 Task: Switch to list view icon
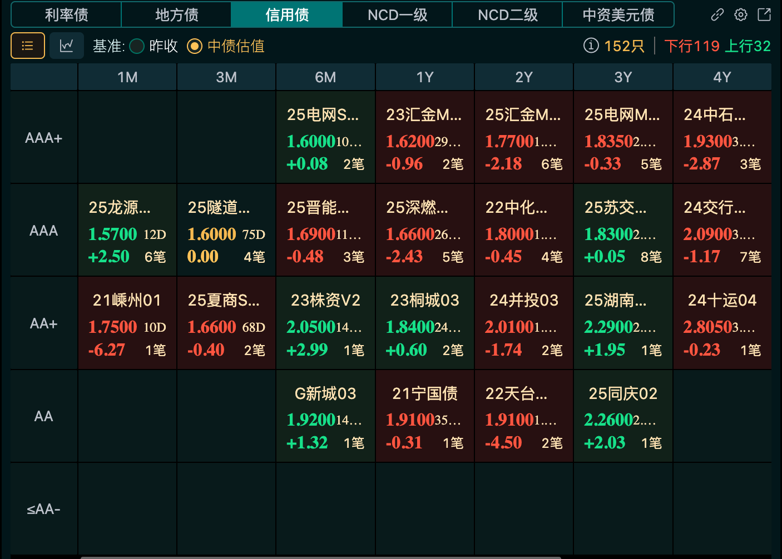click(28, 46)
